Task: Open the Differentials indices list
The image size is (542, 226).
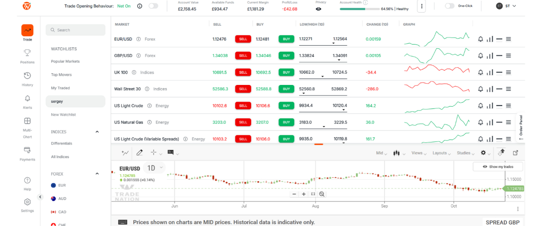Action: click(x=61, y=143)
